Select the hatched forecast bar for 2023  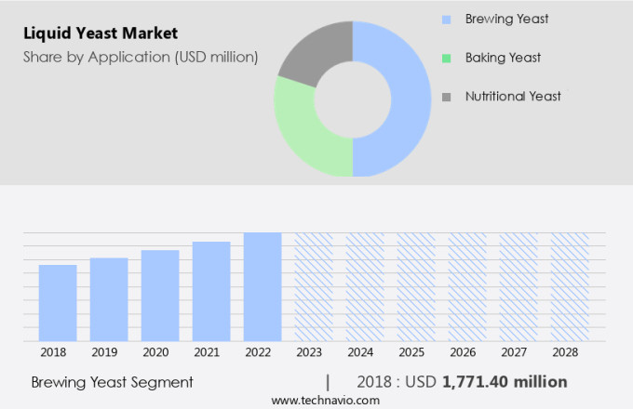click(x=314, y=286)
